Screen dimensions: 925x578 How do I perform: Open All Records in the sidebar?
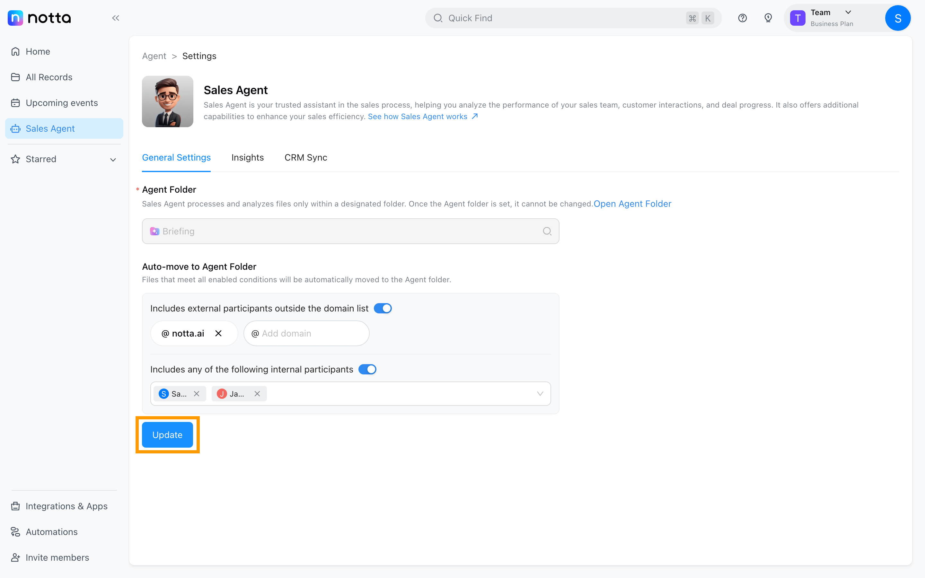[64, 77]
